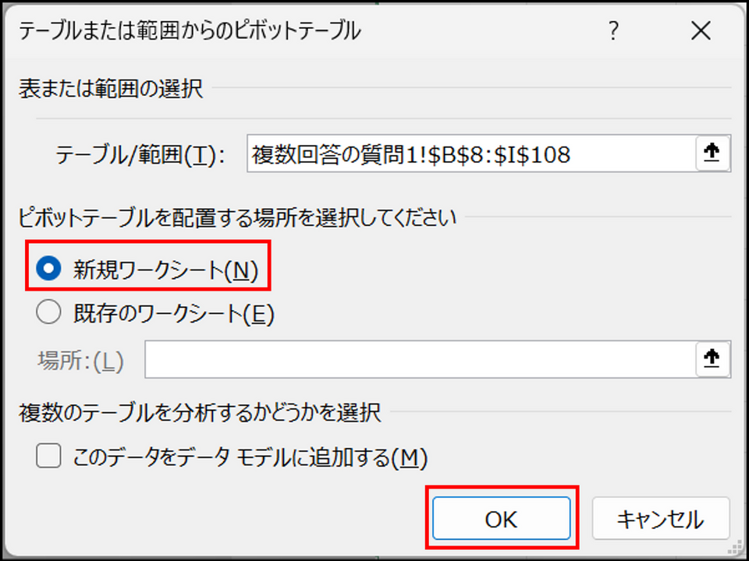Click the 複数のテーブルを分析するかどうかを選択 heading
This screenshot has width=749, height=561.
[x=200, y=413]
